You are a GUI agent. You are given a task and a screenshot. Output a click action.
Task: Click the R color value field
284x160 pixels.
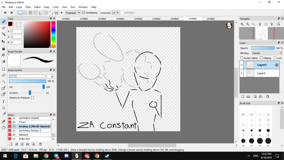coord(16,31)
